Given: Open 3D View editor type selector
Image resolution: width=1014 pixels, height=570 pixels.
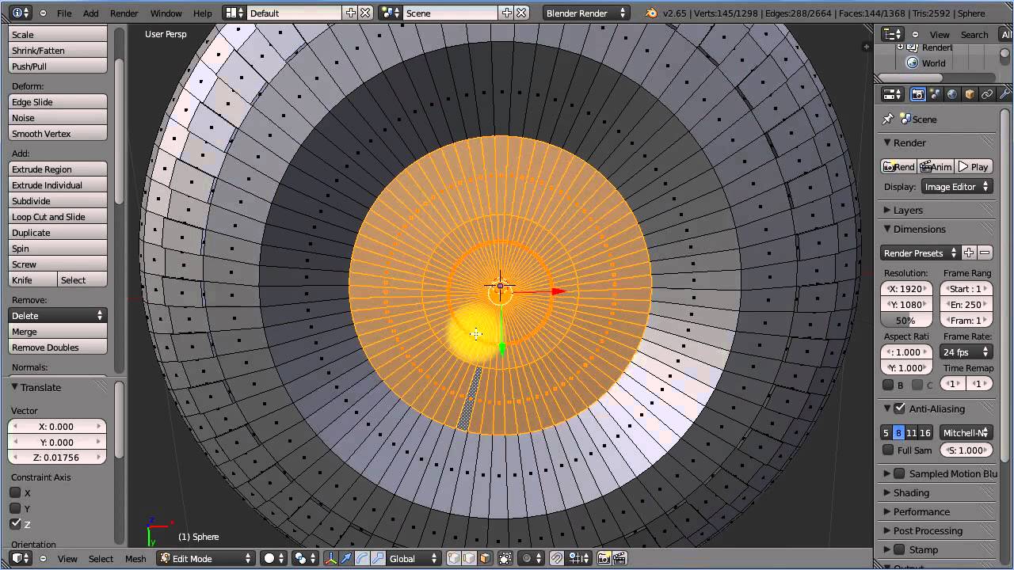Looking at the screenshot, I should 21,558.
